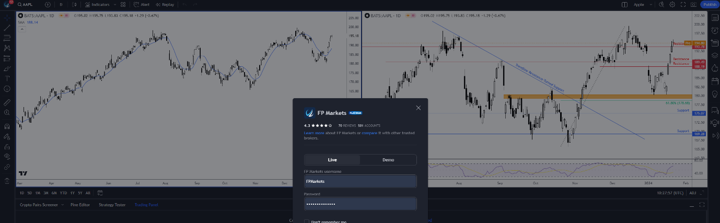Select the 1D date range
This screenshot has width=720, height=223.
click(x=21, y=193)
